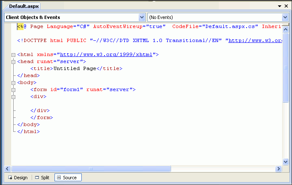Open the active files list arrow
The image size is (292, 185).
tap(280, 6)
